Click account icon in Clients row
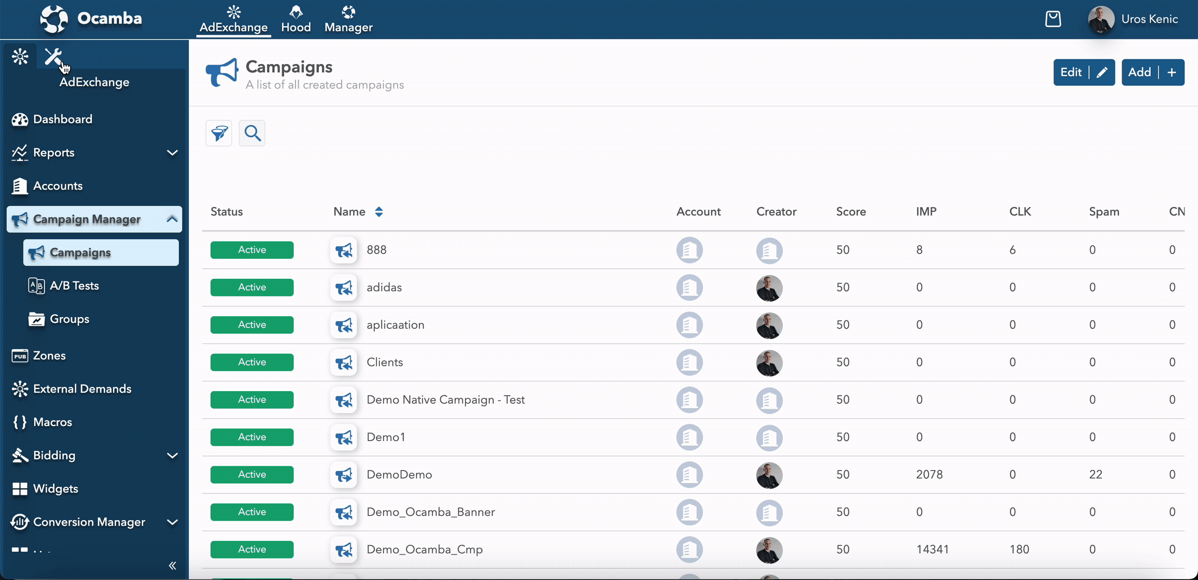 click(x=689, y=362)
